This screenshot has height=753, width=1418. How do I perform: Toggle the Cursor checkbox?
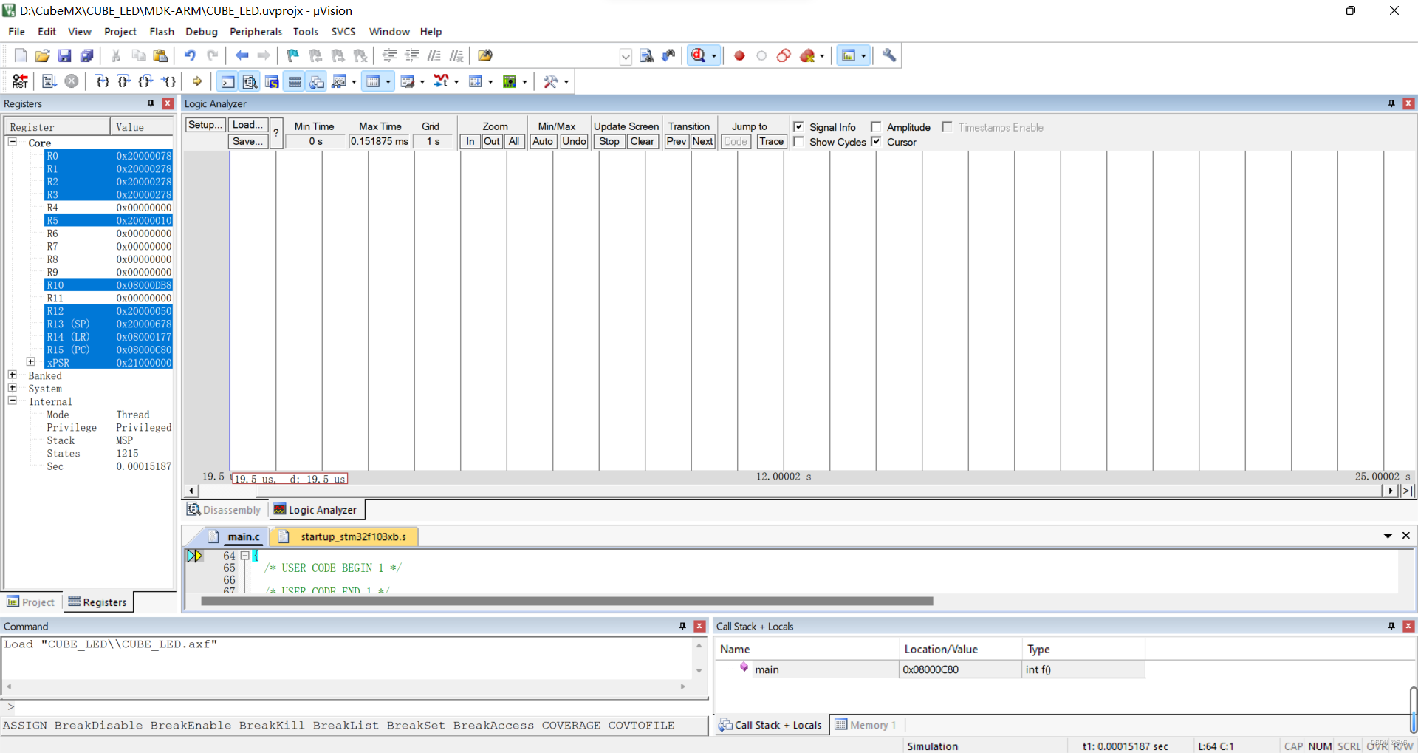876,142
